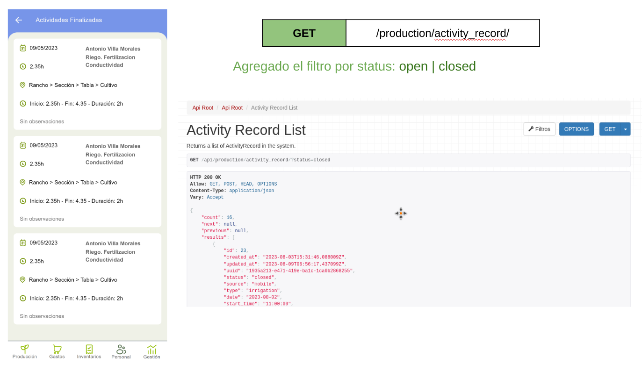
Task: Click the location pin icon in the third card
Action: coord(22,279)
